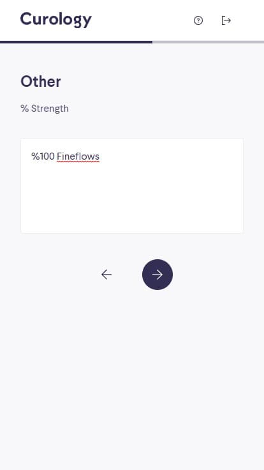Sign out using the exit arrow icon
The image size is (264, 470).
tap(226, 20)
